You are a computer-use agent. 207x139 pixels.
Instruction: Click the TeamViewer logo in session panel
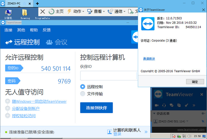click(x=158, y=94)
